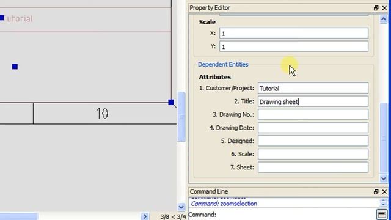The width and height of the screenshot is (391, 220).
Task: Click the Attributes heading
Action: pos(214,77)
